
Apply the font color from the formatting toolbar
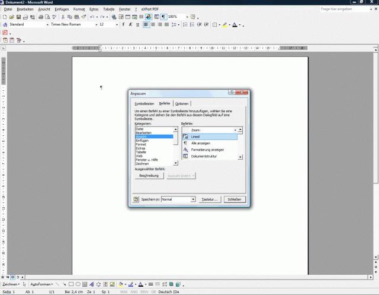235,25
